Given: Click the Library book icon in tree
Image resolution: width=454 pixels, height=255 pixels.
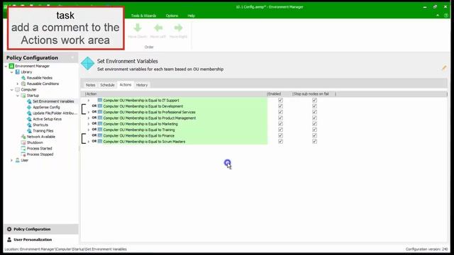Looking at the screenshot, I should tap(17, 72).
